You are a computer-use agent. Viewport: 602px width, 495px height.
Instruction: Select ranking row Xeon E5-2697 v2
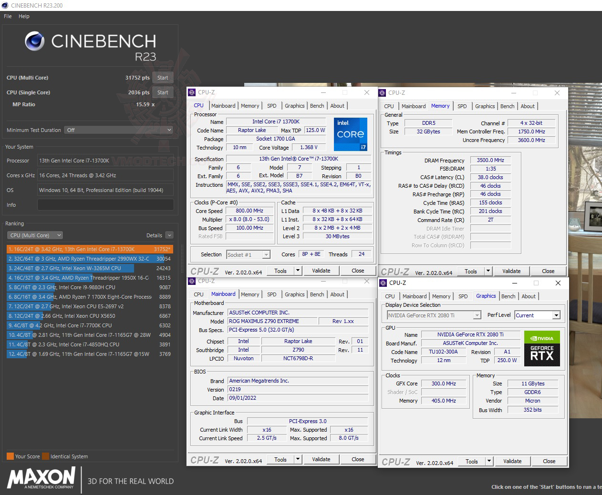tap(90, 306)
